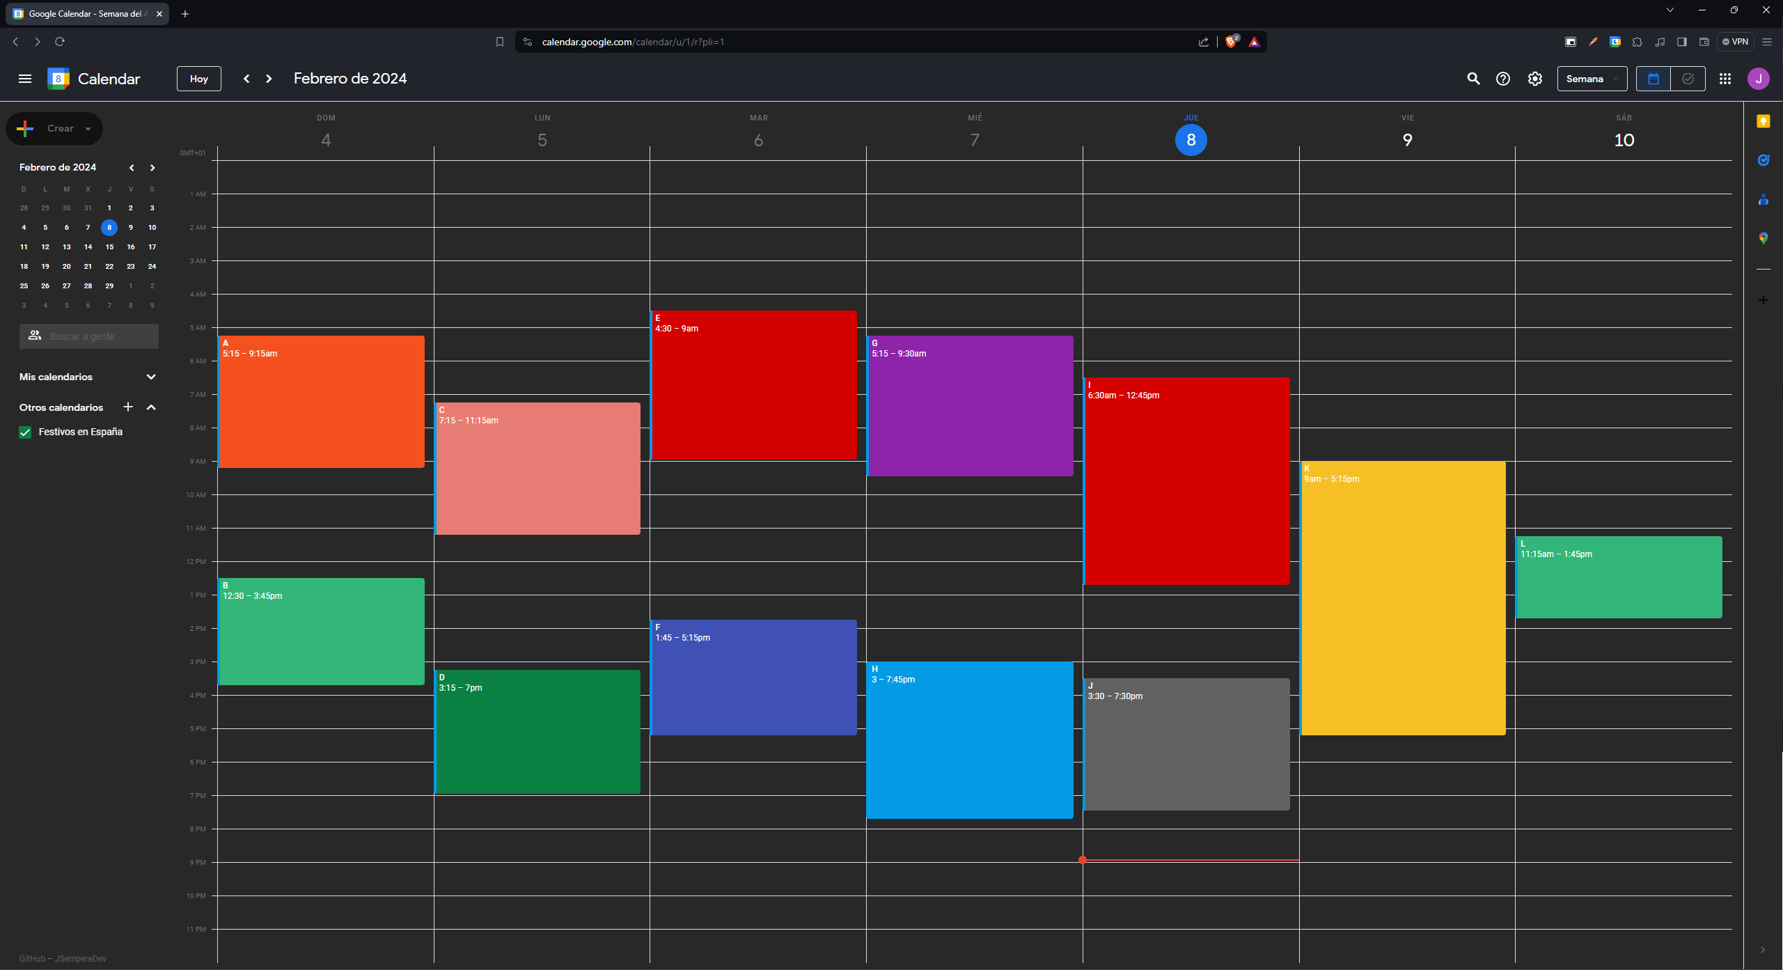Select 14 in mini calendar
This screenshot has width=1783, height=970.
tap(88, 247)
